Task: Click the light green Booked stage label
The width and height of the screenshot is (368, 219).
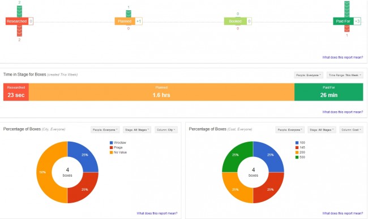Action: 235,21
